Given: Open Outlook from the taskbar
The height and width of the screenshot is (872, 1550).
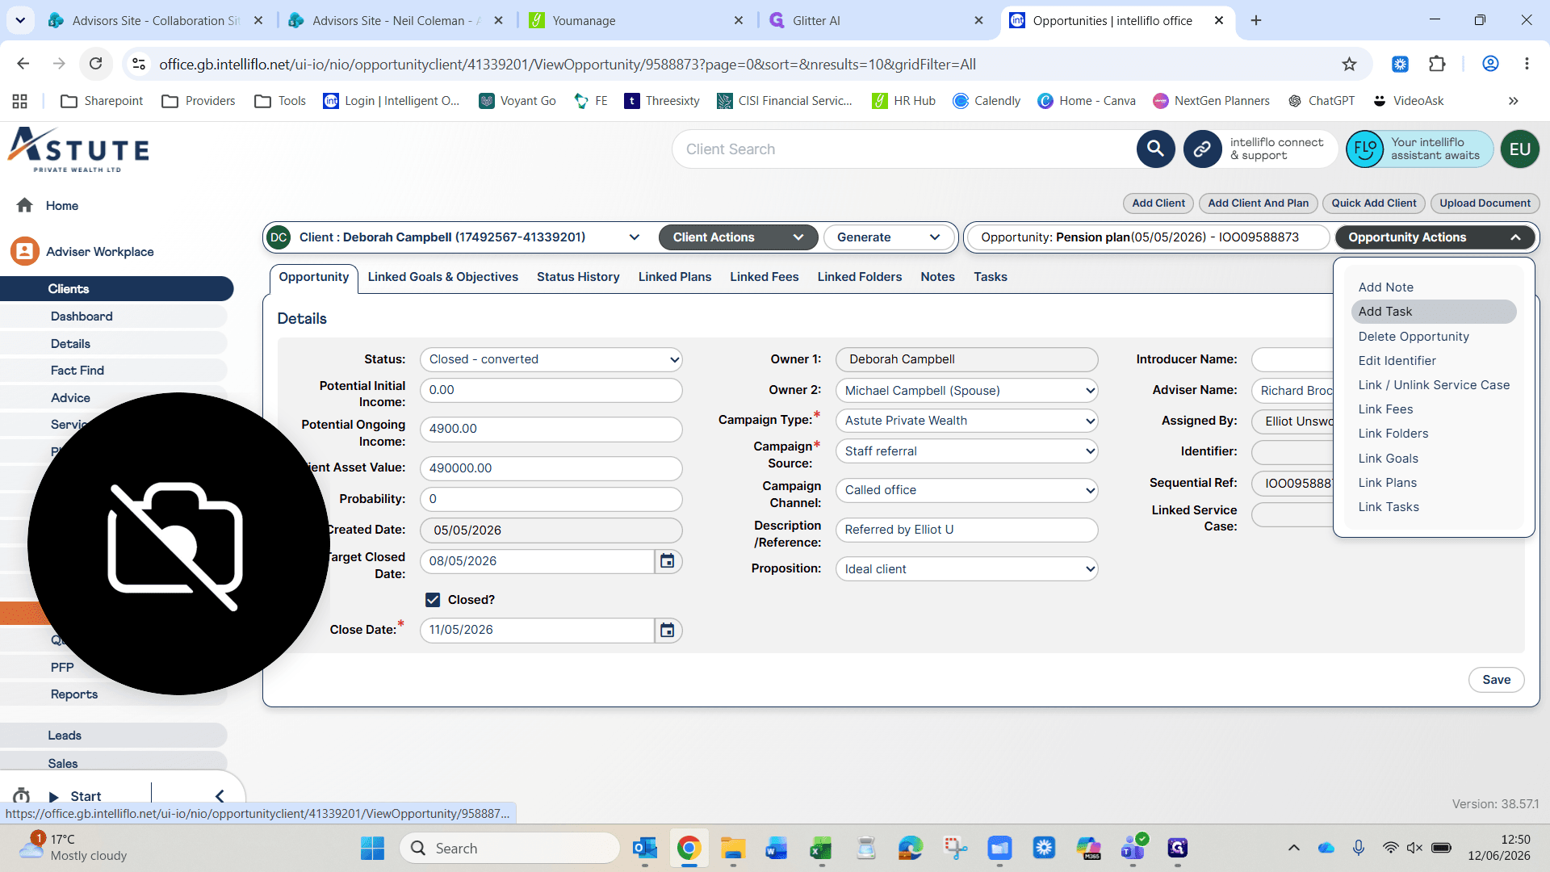Looking at the screenshot, I should coord(644,848).
